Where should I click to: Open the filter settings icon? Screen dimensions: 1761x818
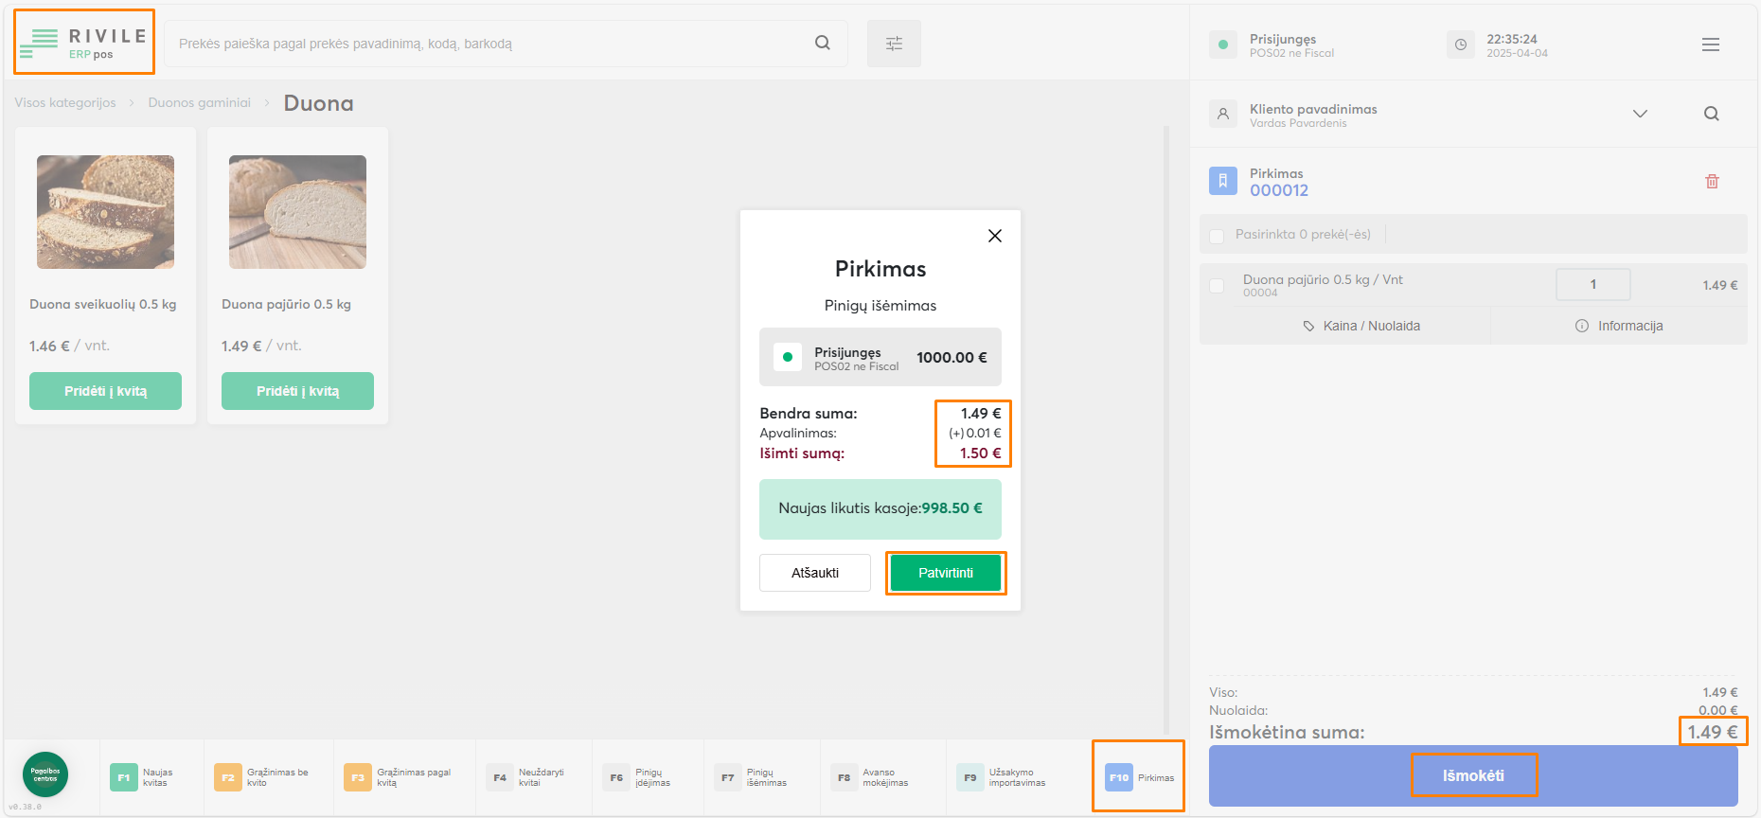click(x=894, y=44)
